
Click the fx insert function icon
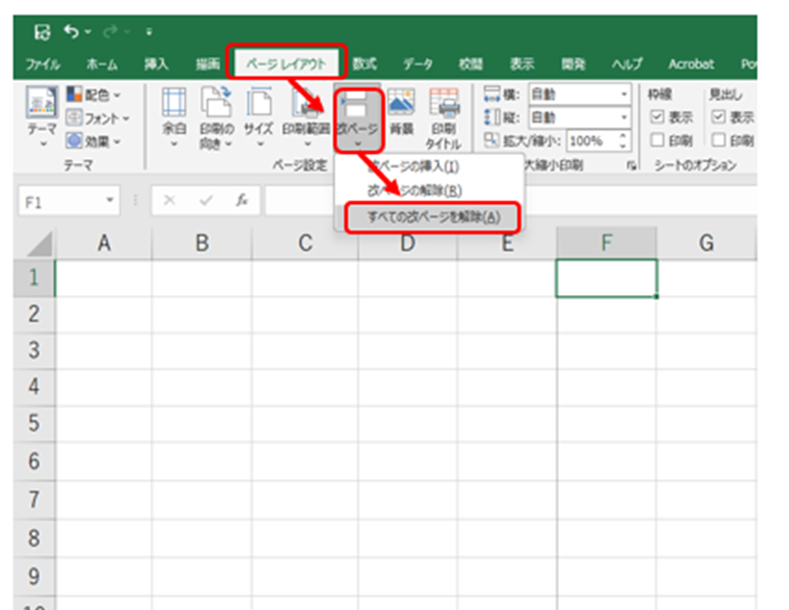[241, 200]
